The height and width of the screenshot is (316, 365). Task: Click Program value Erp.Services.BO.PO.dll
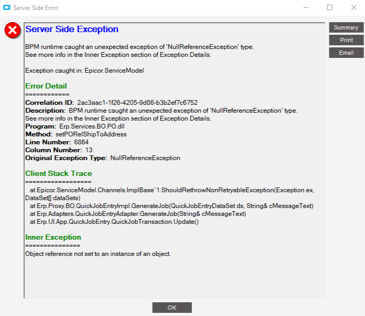pos(92,126)
